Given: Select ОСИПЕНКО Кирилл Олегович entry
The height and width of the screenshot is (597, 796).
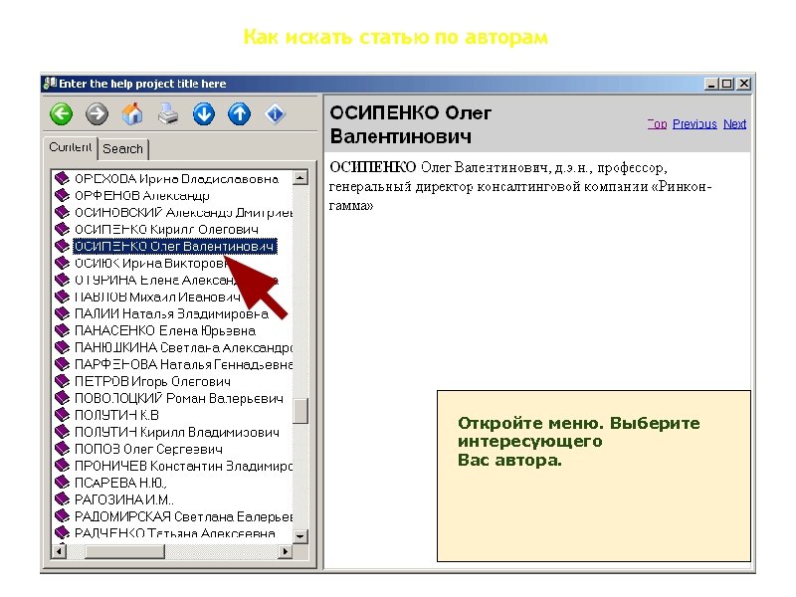Looking at the screenshot, I should click(x=166, y=230).
